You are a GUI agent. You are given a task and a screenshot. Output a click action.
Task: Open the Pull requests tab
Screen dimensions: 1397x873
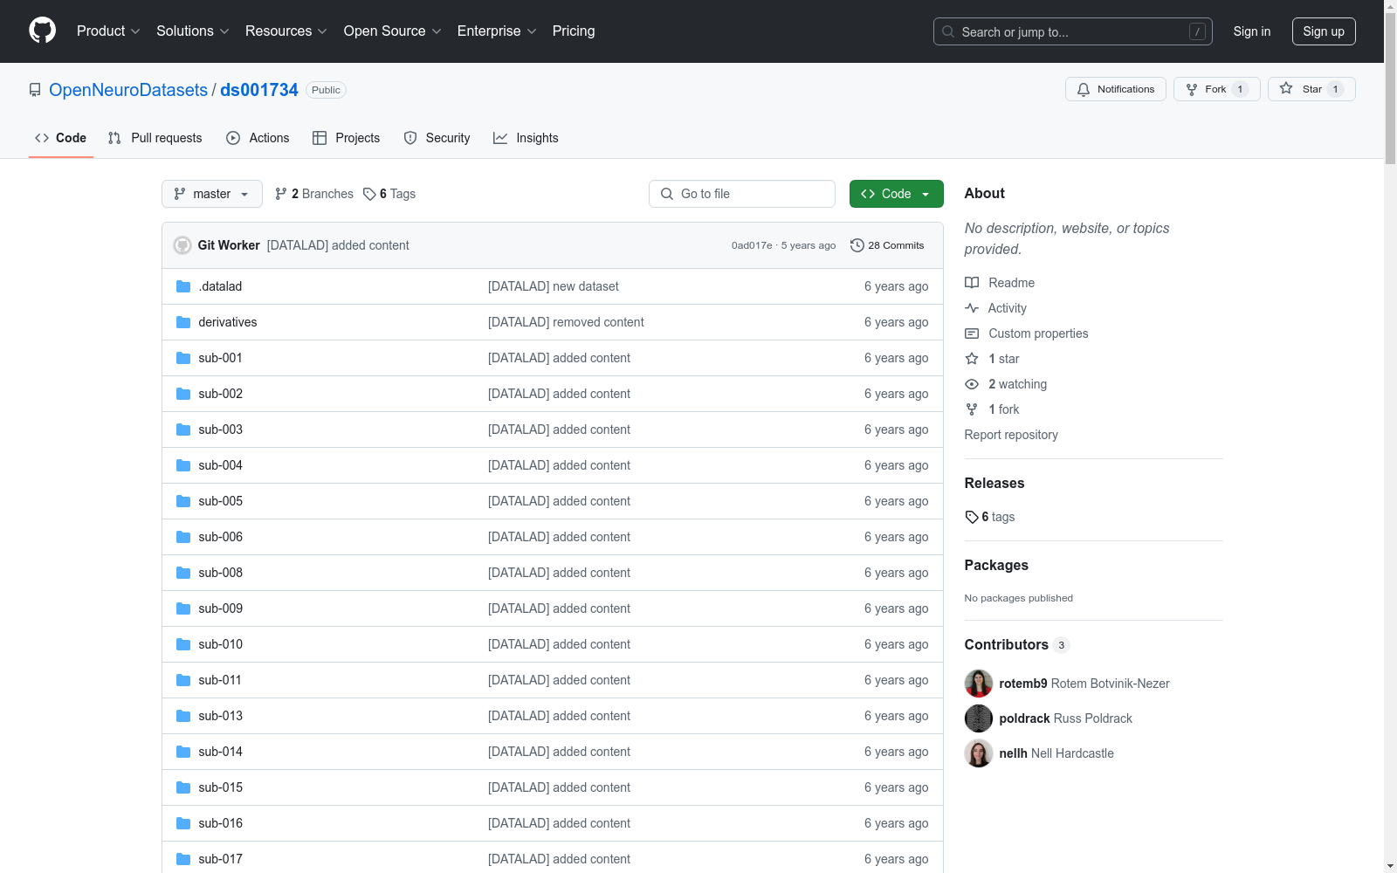[x=155, y=138]
